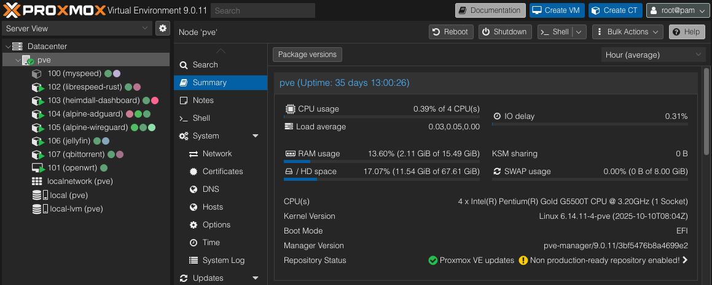Click the top search input field
This screenshot has height=285, width=712.
[262, 10]
